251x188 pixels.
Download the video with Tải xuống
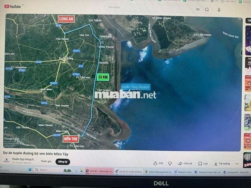point(222,163)
